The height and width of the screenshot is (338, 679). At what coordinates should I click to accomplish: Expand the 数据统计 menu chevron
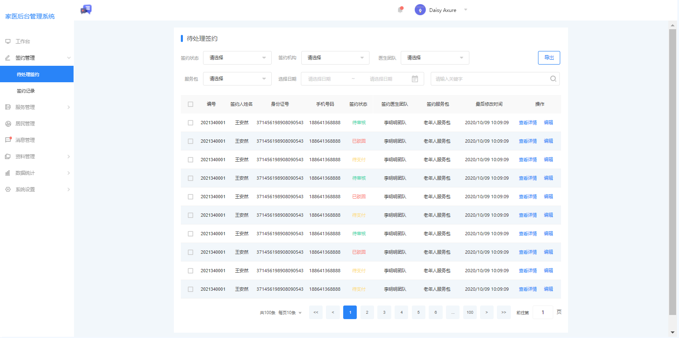click(69, 173)
